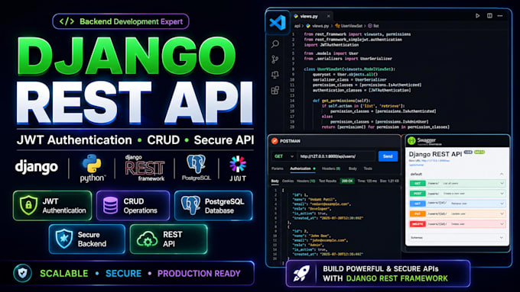Open VS Code editor more actions ellipsis
Screen dimensions: 520x292
point(500,15)
